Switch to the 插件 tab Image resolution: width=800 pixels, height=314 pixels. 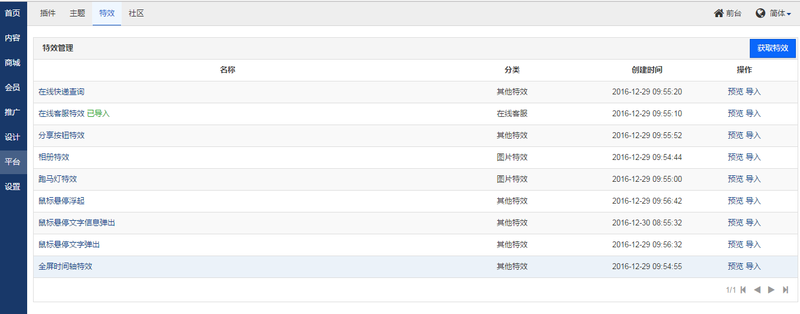pos(48,13)
